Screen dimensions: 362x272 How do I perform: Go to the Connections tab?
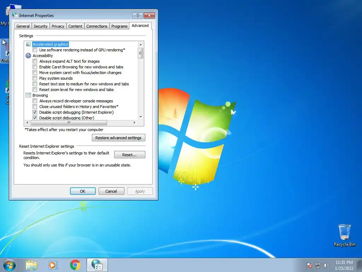(x=97, y=26)
